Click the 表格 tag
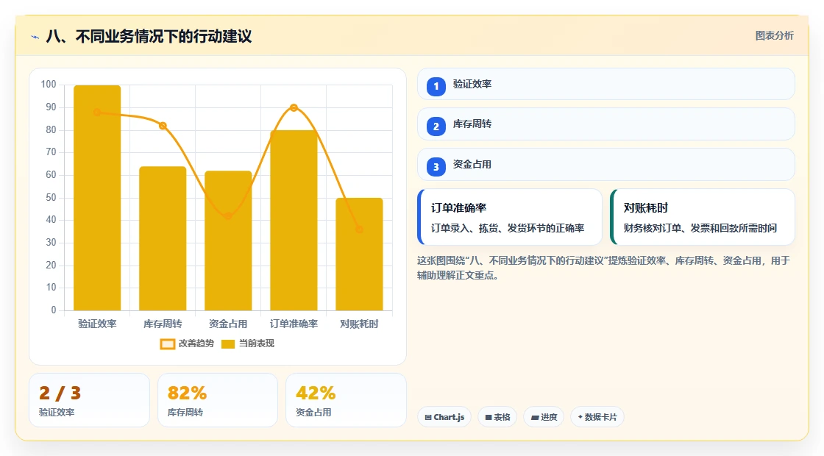 (497, 417)
